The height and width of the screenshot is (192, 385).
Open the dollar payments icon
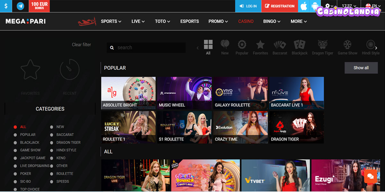(x=6, y=6)
